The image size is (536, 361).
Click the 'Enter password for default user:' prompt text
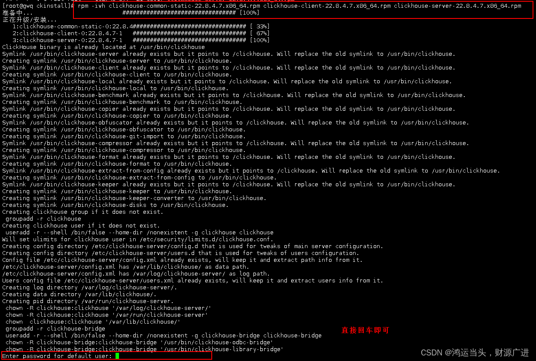(x=57, y=356)
